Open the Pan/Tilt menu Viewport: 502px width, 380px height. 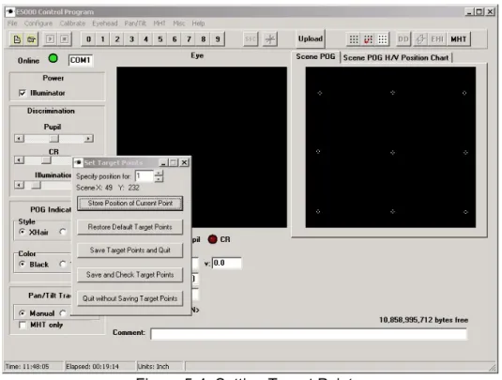pyautogui.click(x=135, y=23)
